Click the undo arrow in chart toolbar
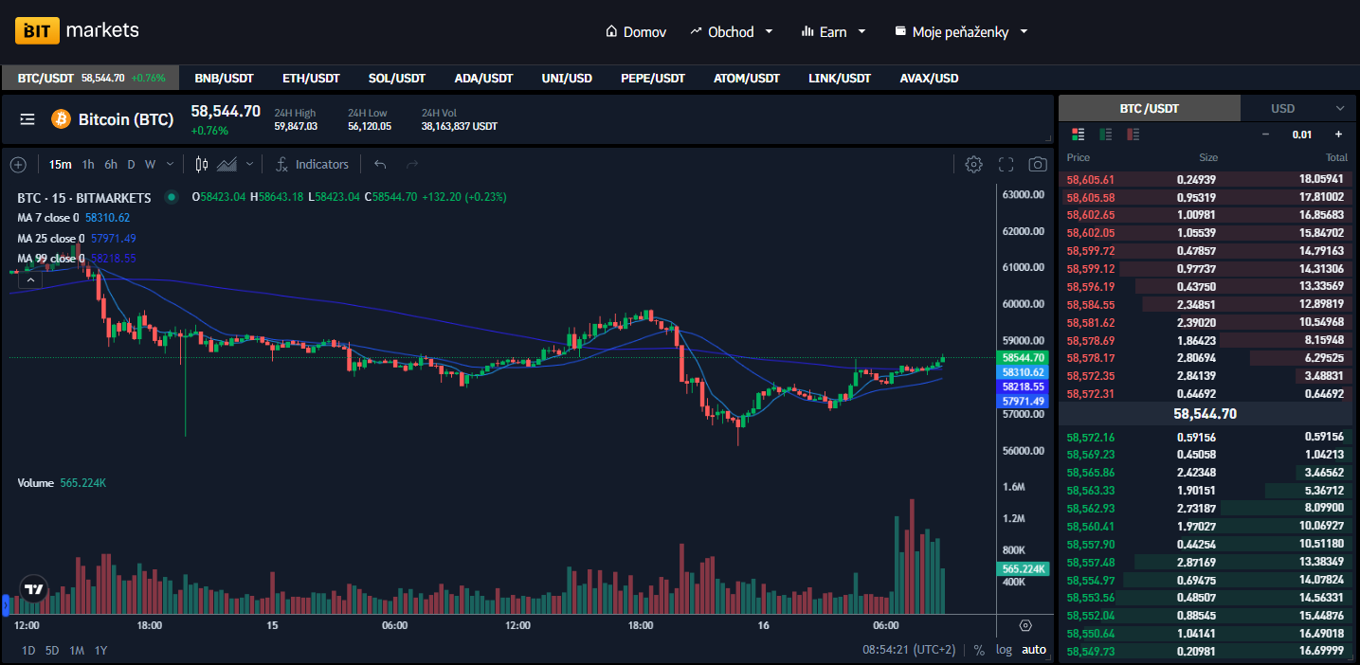The height and width of the screenshot is (665, 1360). tap(380, 165)
